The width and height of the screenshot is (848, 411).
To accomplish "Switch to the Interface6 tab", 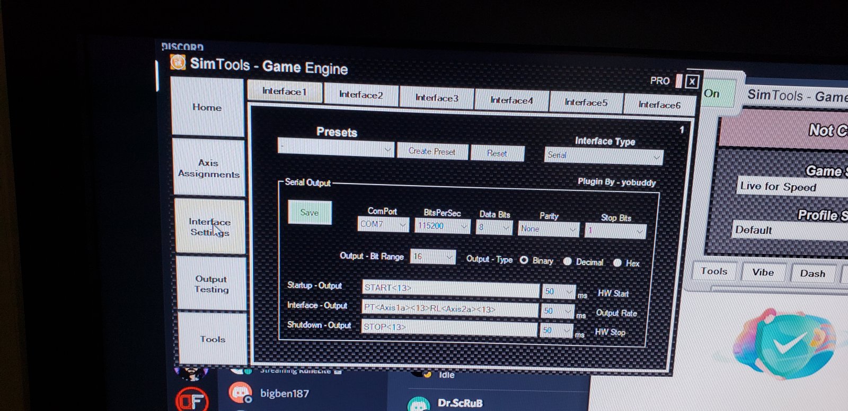I will [x=659, y=105].
